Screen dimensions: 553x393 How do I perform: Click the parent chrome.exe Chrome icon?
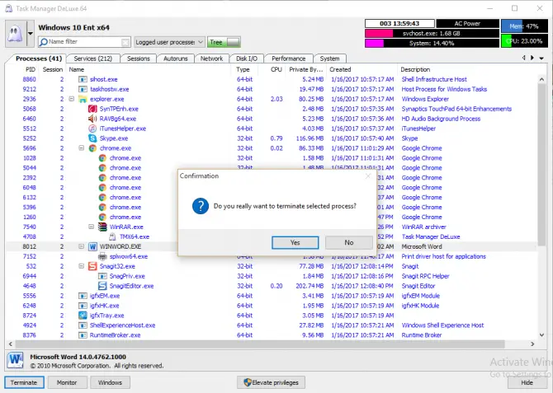pyautogui.click(x=92, y=148)
